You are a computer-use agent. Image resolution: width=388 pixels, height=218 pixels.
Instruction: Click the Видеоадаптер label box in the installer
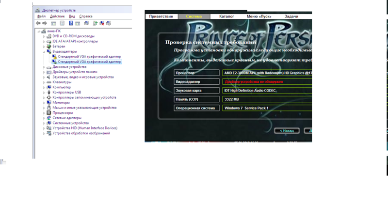[x=196, y=81]
